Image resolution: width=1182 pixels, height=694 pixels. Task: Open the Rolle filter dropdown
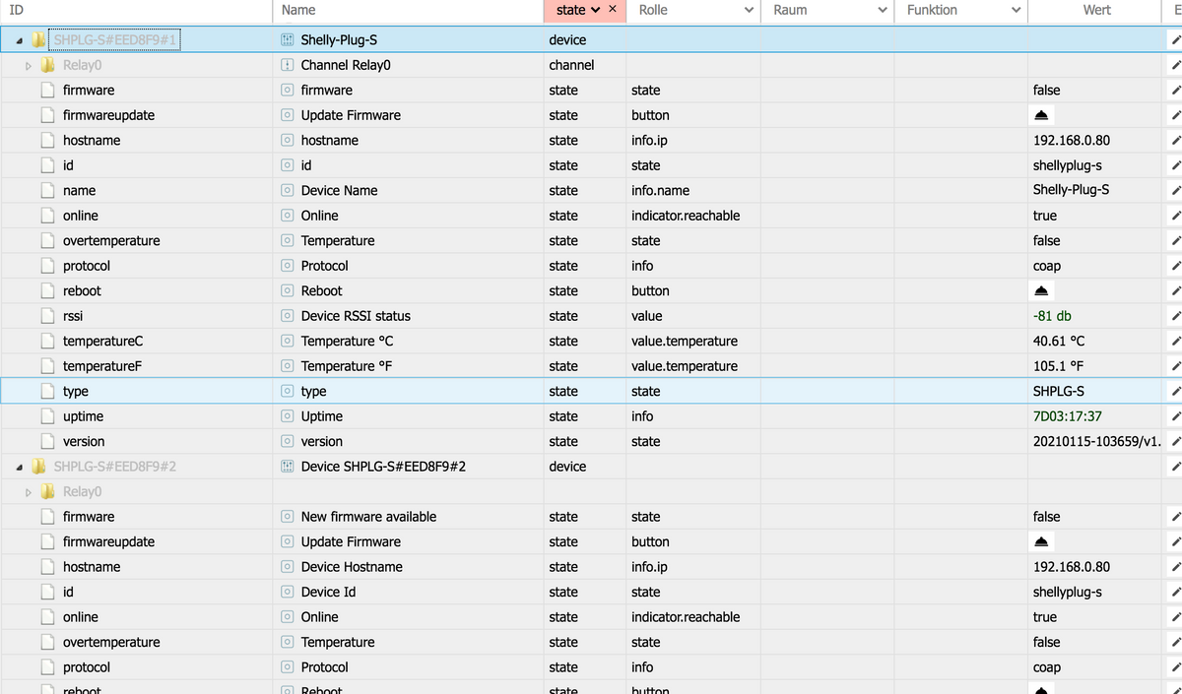(749, 10)
